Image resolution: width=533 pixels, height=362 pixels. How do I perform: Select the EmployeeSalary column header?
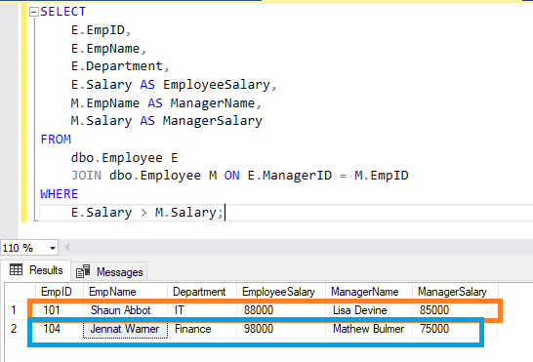click(281, 292)
